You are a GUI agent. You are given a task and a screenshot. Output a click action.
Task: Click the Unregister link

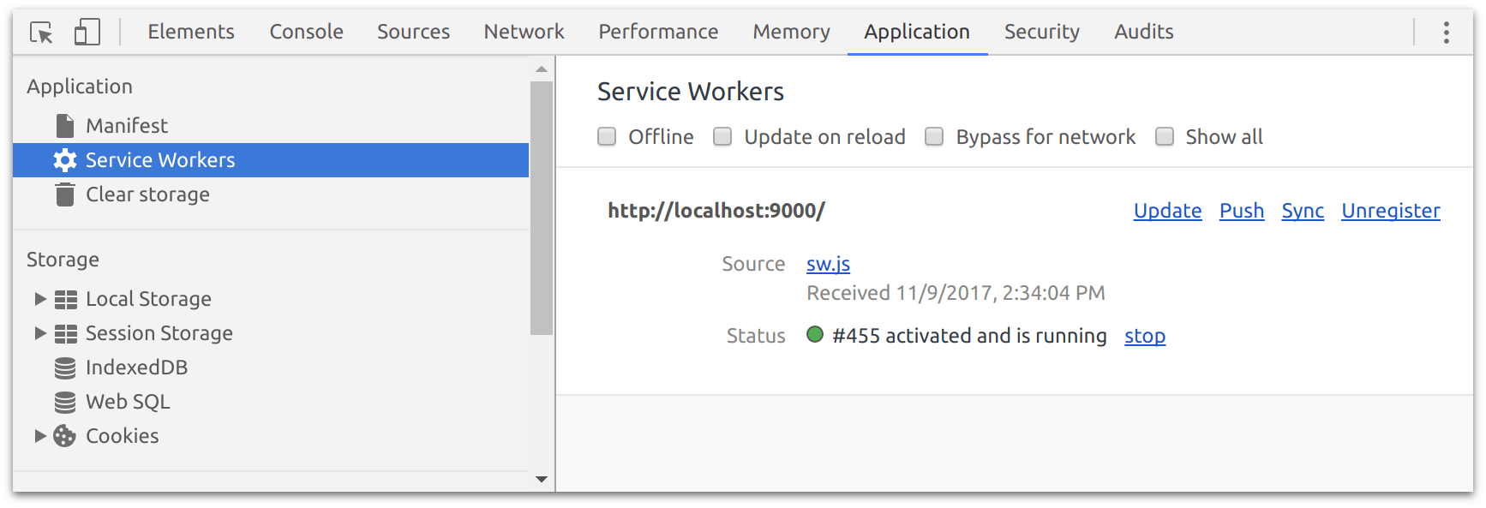[1390, 211]
